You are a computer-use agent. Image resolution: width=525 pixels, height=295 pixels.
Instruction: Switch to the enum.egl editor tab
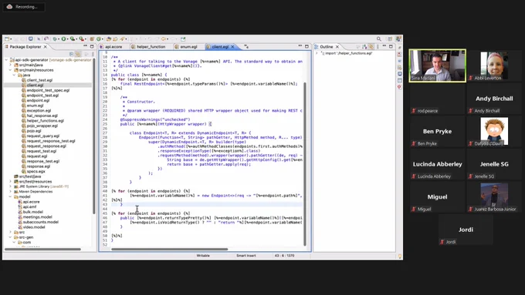[x=188, y=47]
